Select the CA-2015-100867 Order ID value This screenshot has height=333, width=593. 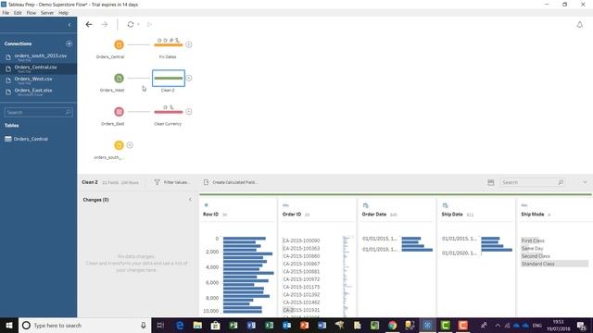tap(301, 264)
